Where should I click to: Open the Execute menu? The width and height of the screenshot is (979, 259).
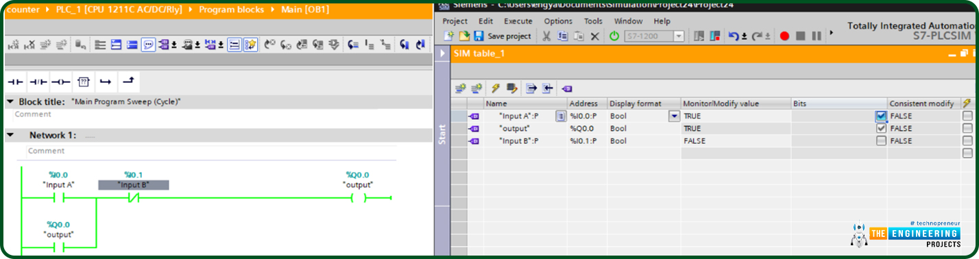[x=518, y=21]
